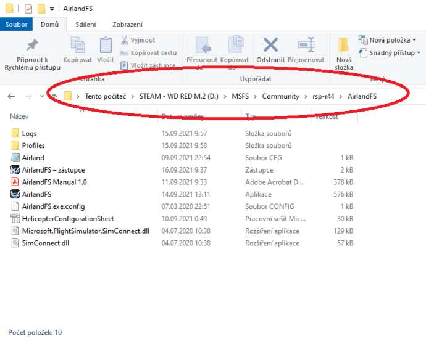Screen dimensions: 426x339
Task: Click the 576 kB size cell
Action: 343,194
